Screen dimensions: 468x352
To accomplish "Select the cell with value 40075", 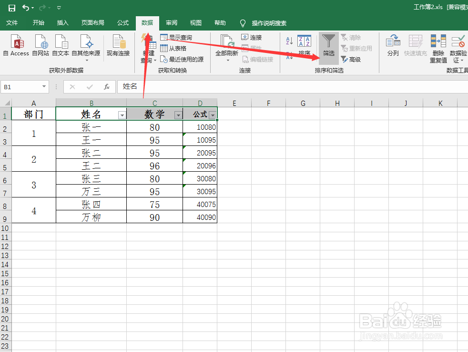I will (200, 204).
